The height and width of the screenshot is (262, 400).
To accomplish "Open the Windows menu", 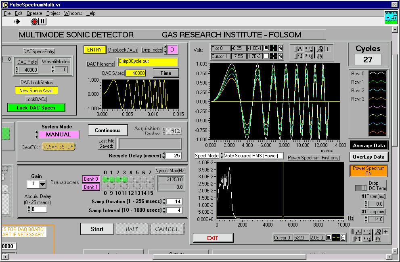I will tap(73, 13).
